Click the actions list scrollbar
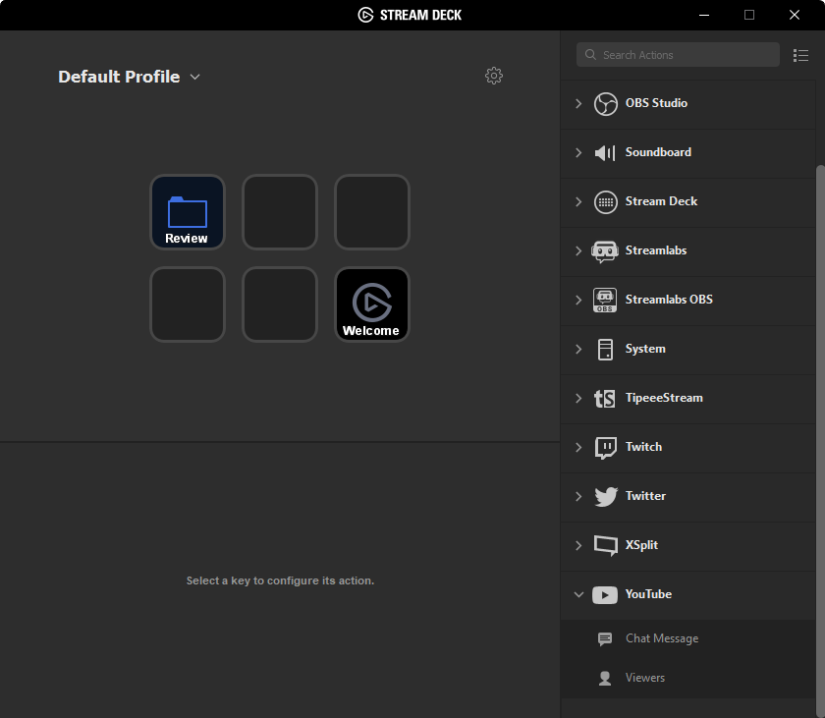 (x=820, y=441)
